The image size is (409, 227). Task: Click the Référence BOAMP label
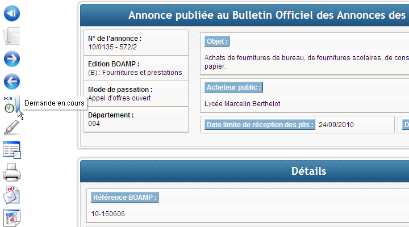(124, 197)
